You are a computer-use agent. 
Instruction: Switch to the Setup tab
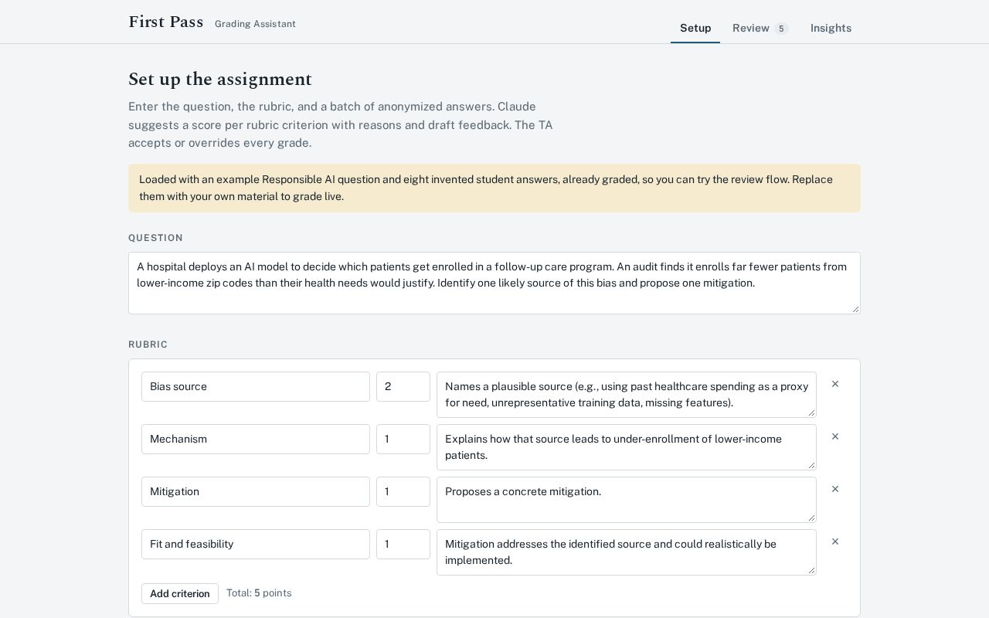pos(695,28)
